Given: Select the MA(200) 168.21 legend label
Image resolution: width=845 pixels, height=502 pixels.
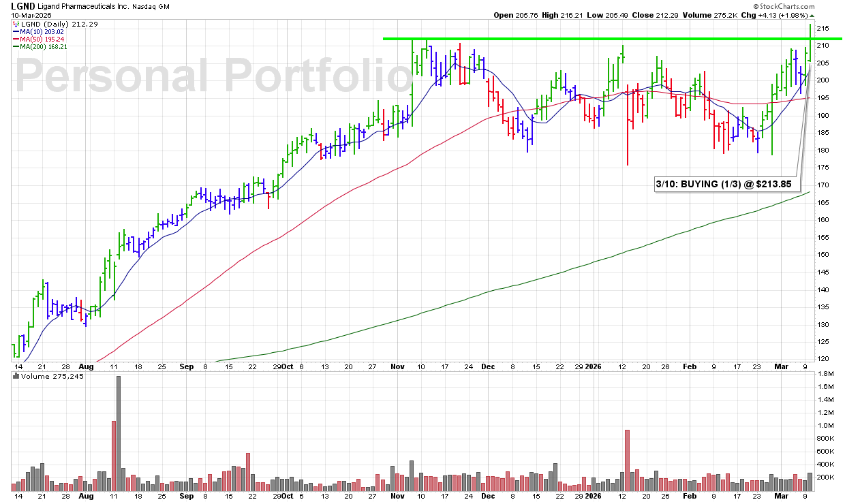Looking at the screenshot, I should 44,46.
